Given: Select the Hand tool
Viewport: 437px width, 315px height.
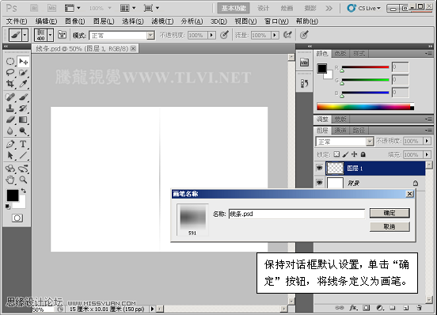Looking at the screenshot, I should click(x=10, y=180).
